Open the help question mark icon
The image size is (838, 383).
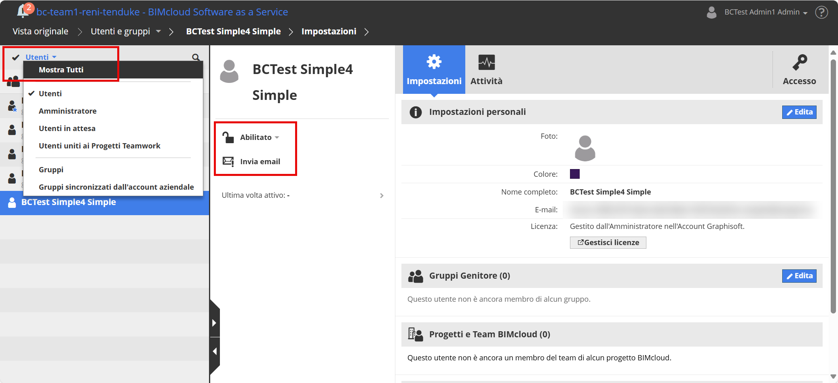pos(821,12)
